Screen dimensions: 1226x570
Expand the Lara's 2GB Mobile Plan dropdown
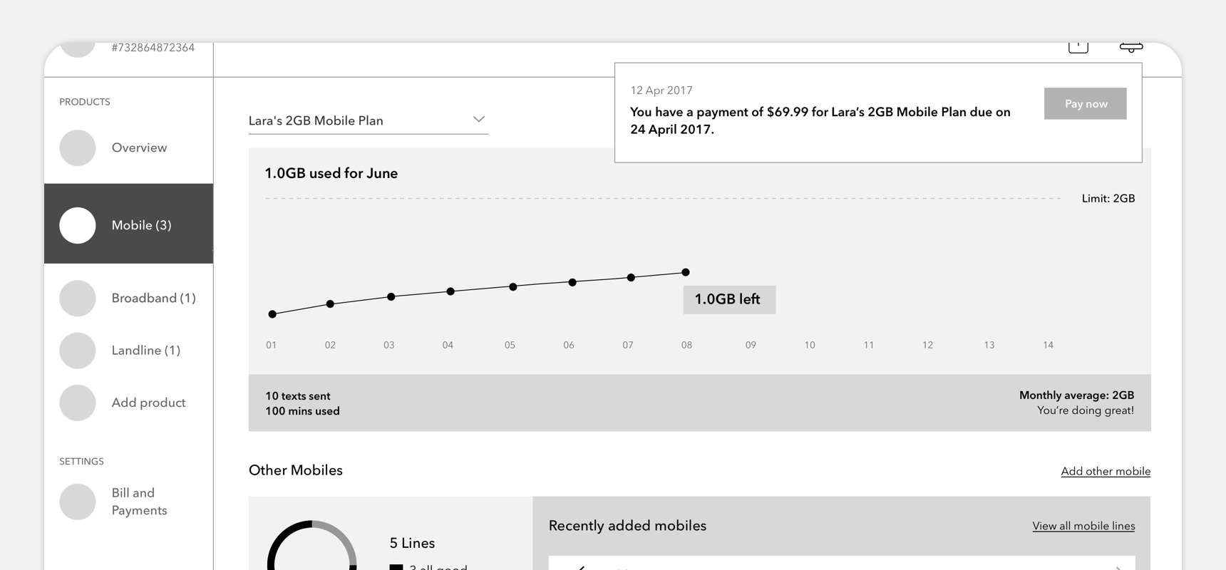[367, 120]
